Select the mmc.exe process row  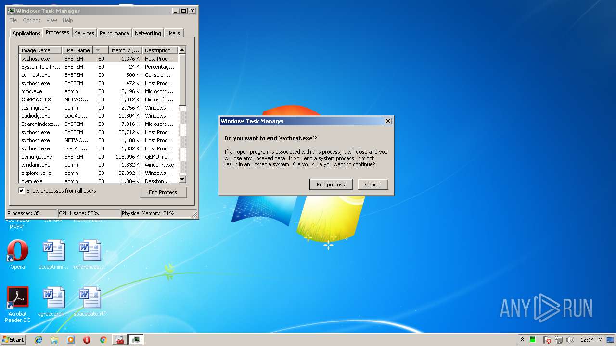98,91
